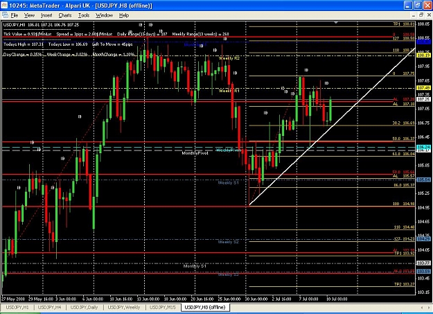Click the 7 Jul 08:00 date label
Image resolution: width=433 pixels, height=314 pixels.
pyautogui.click(x=308, y=299)
